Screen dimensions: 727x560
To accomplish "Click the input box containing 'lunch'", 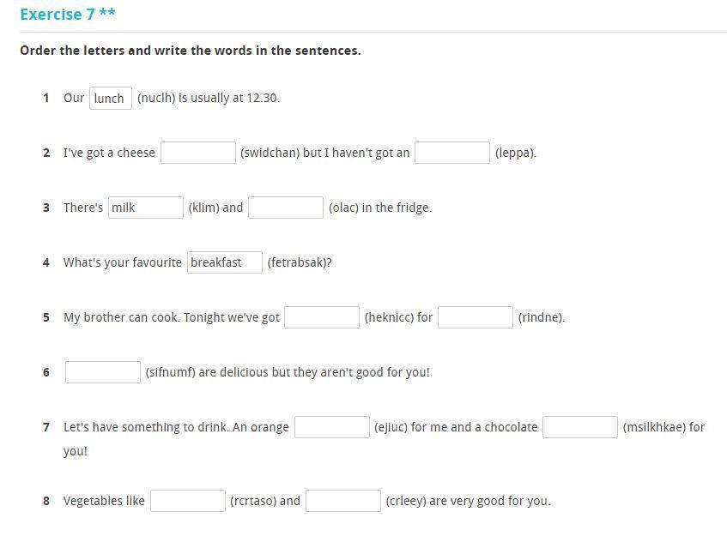I will click(x=111, y=98).
